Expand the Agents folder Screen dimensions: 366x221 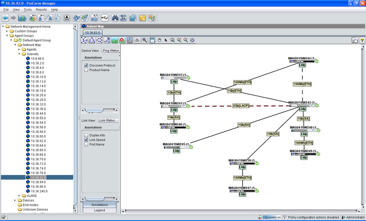(19, 49)
